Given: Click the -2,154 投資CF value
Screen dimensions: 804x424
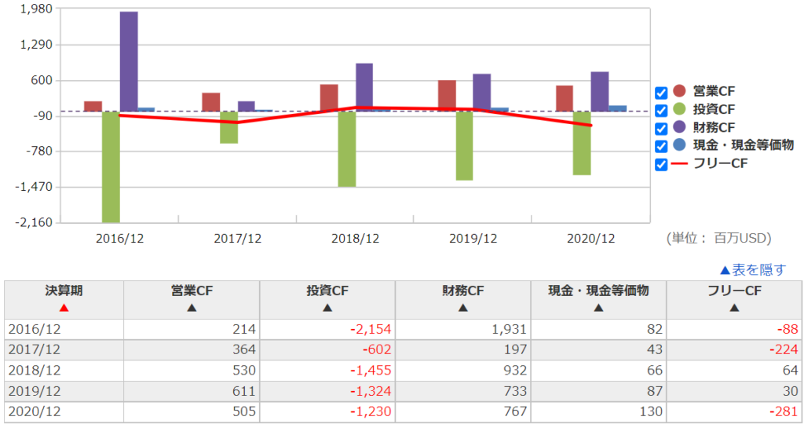Looking at the screenshot, I should 371,329.
